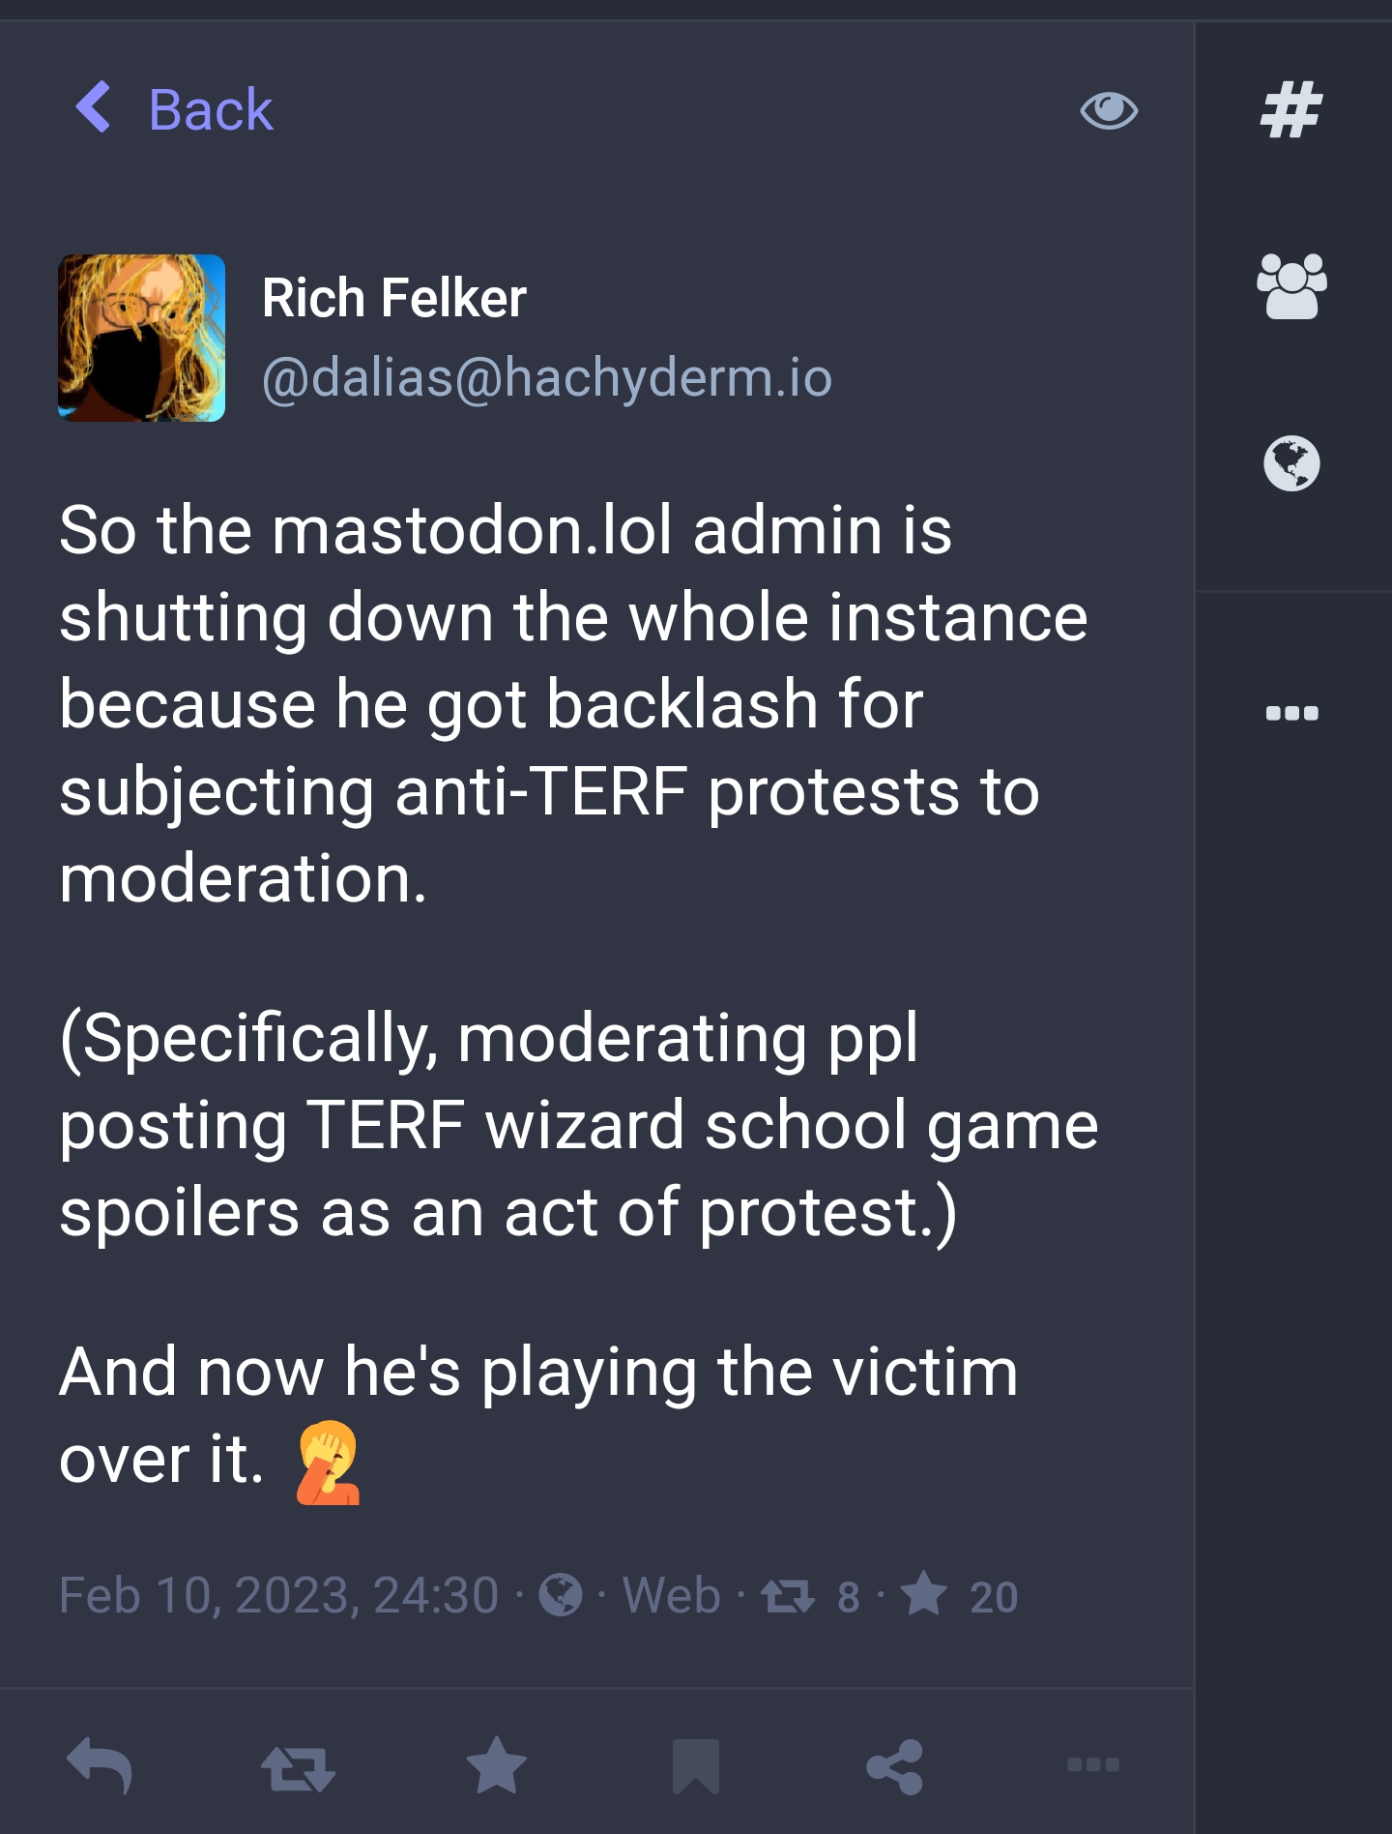Screen dimensions: 1392x1834
Task: Toggle the eye visibility icon in header
Action: [x=1109, y=109]
